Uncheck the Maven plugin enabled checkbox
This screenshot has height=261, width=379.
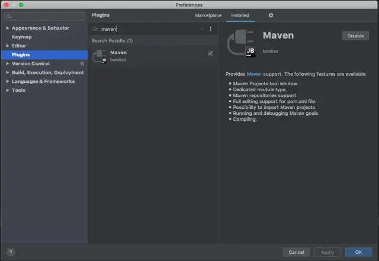210,53
